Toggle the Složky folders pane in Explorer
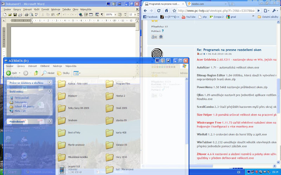Image resolution: width=281 pixels, height=175 pixels. pyautogui.click(x=63, y=73)
